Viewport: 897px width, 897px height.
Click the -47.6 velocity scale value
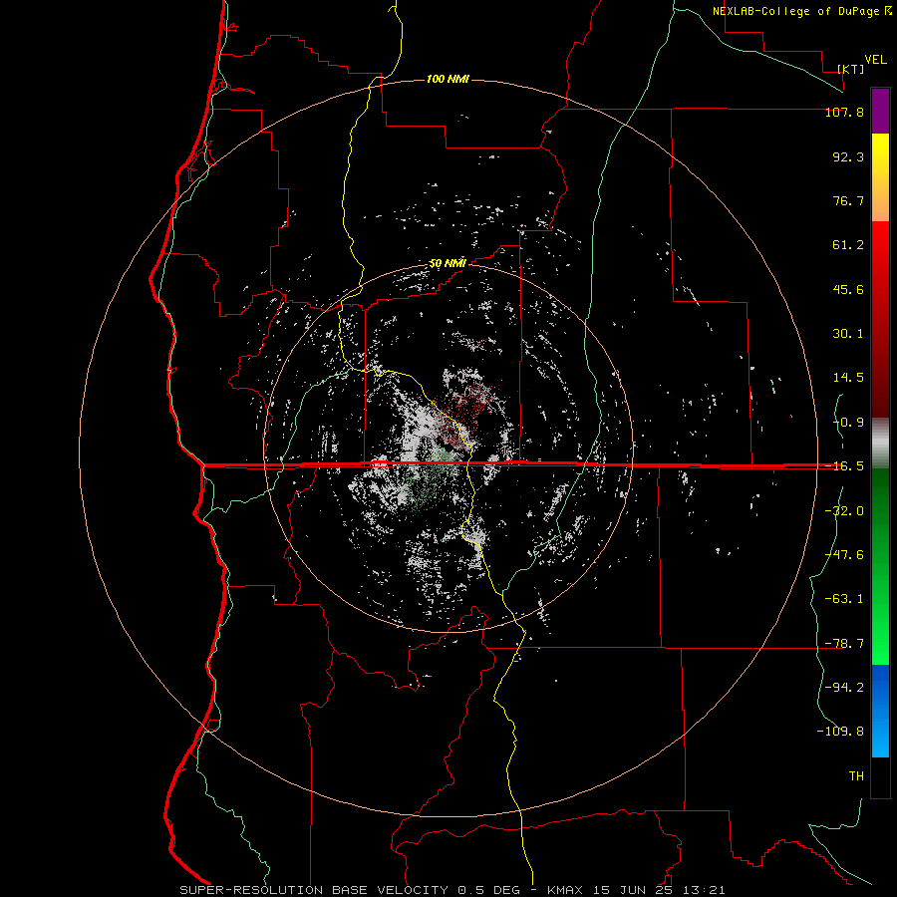844,555
